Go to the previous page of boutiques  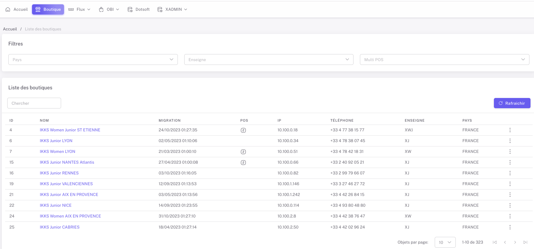coord(505,242)
